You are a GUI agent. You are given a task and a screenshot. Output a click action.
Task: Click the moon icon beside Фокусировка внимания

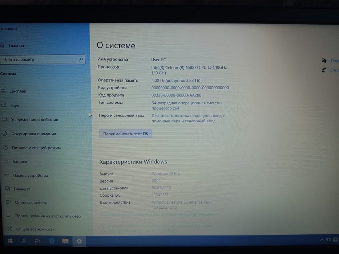pos(5,134)
